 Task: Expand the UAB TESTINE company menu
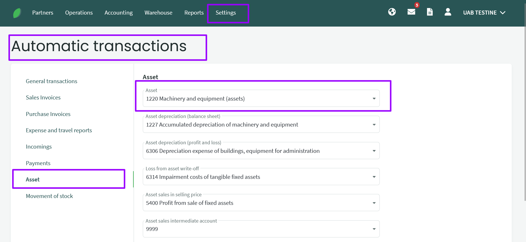click(484, 13)
